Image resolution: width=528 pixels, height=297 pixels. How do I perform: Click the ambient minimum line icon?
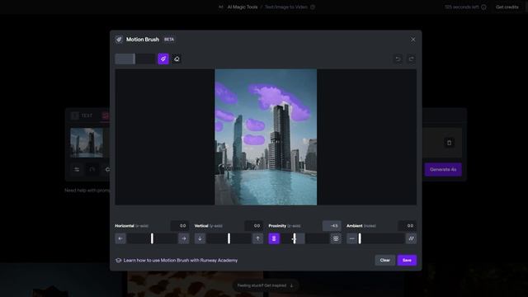pos(352,238)
